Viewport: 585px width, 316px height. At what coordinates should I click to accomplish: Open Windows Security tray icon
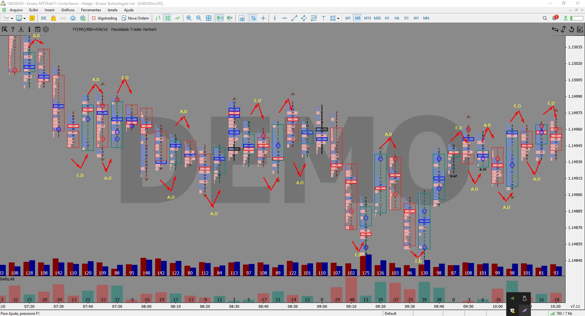(512, 311)
